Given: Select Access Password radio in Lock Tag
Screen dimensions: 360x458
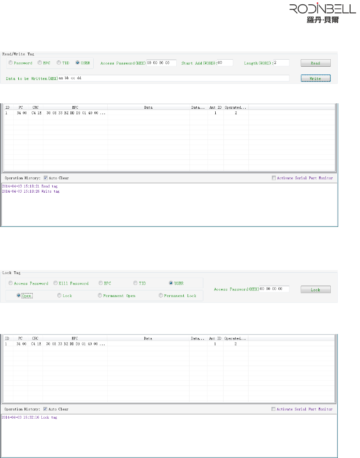Looking at the screenshot, I should point(11,283).
